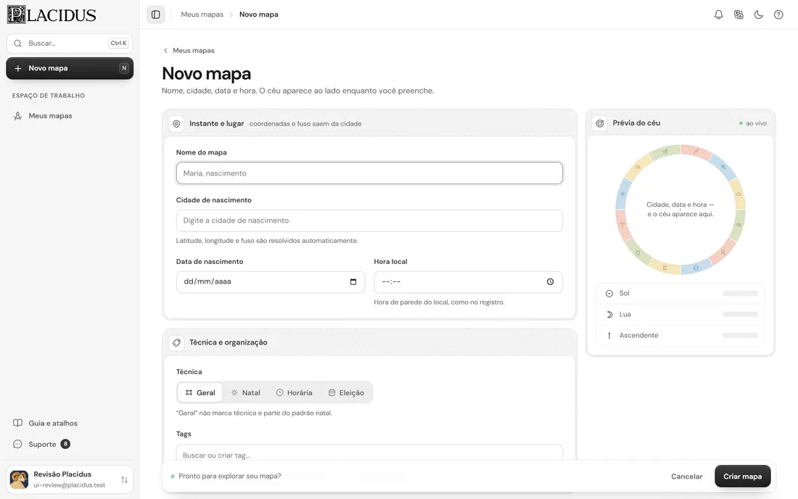
Task: Select the Geral technique option
Action: pyautogui.click(x=200, y=392)
